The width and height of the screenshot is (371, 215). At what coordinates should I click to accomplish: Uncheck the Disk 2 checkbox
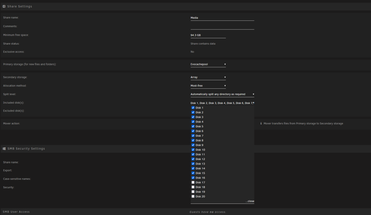click(193, 112)
